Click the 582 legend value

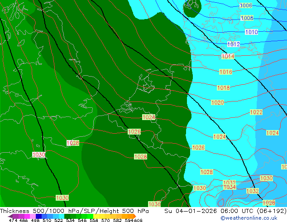pos(117,220)
